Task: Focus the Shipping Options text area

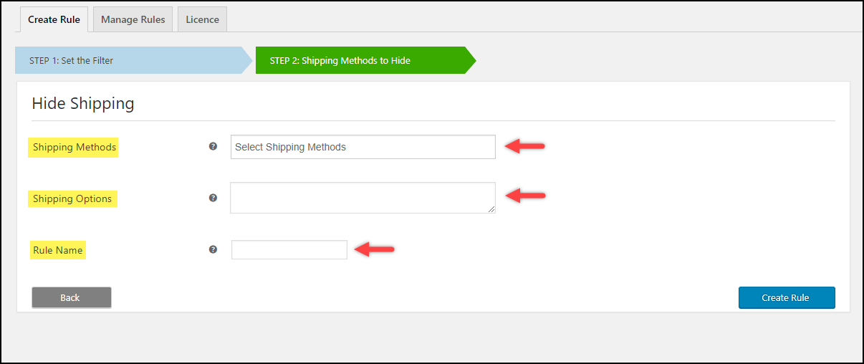Action: pos(363,197)
